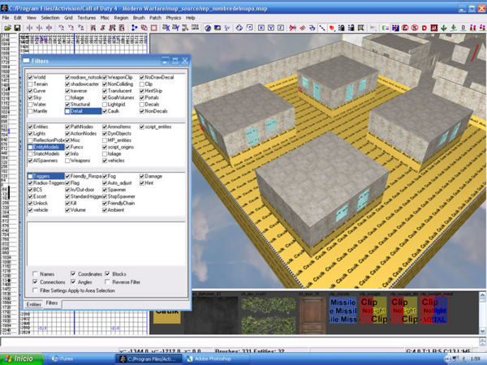The width and height of the screenshot is (487, 365).
Task: Click the Flip Y-axis toolbar icon
Action: pyautogui.click(x=40, y=28)
